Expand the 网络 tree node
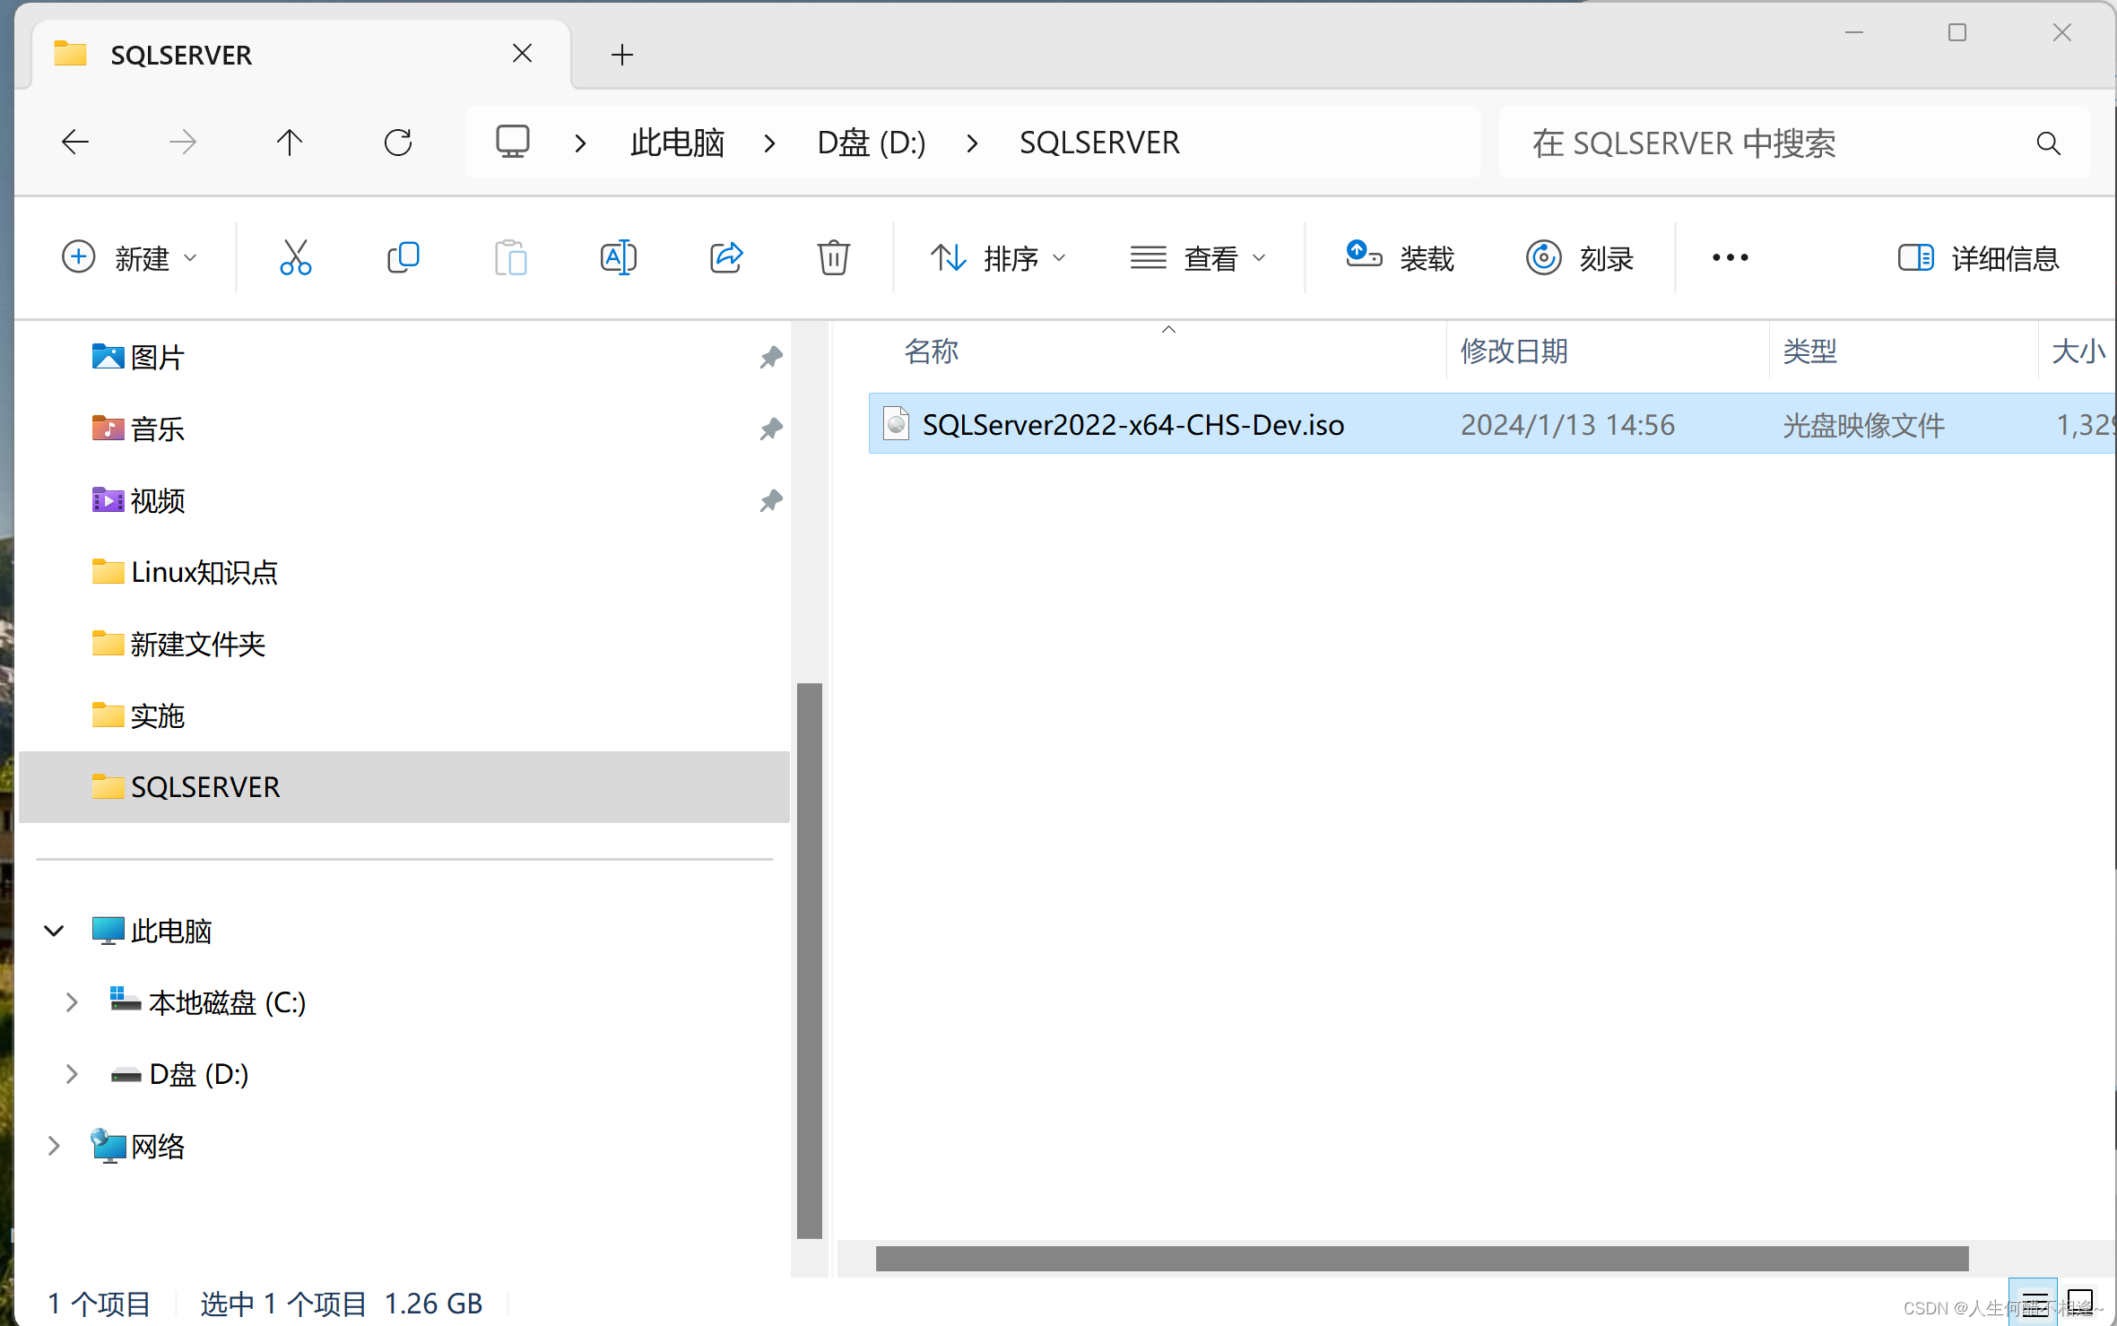The width and height of the screenshot is (2117, 1326). (54, 1146)
